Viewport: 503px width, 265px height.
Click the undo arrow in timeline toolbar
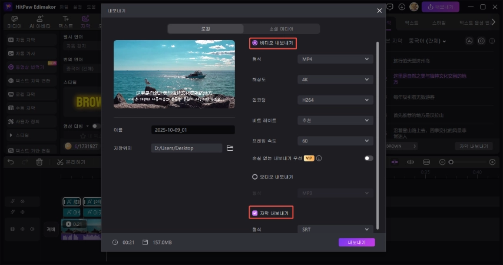[x=10, y=162]
